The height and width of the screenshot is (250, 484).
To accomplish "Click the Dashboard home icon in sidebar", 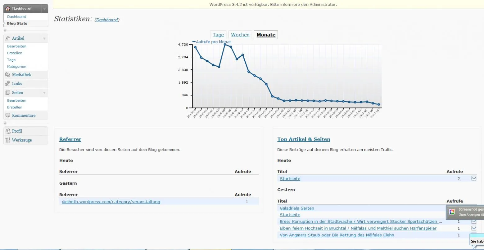I will tap(8, 9).
